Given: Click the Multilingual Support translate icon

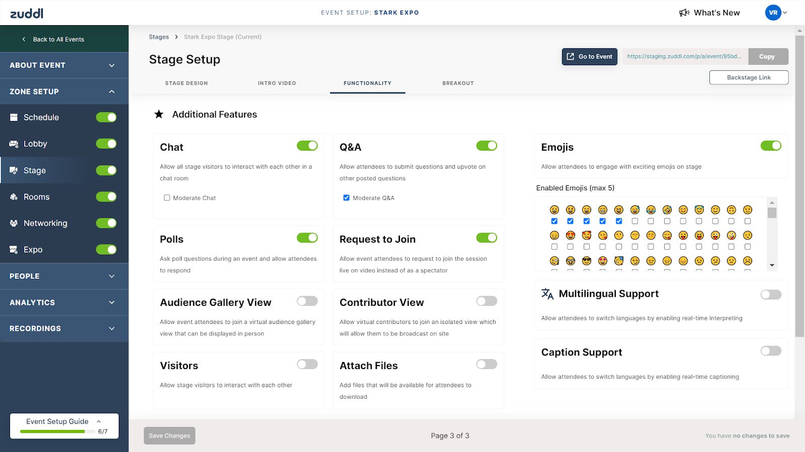Looking at the screenshot, I should [x=547, y=294].
